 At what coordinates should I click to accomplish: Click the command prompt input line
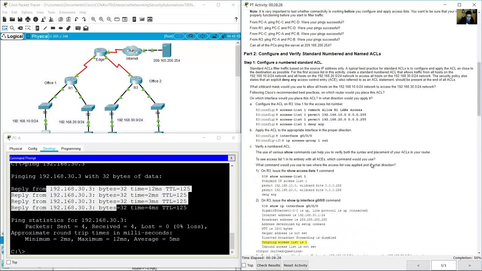pyautogui.click(x=120, y=251)
